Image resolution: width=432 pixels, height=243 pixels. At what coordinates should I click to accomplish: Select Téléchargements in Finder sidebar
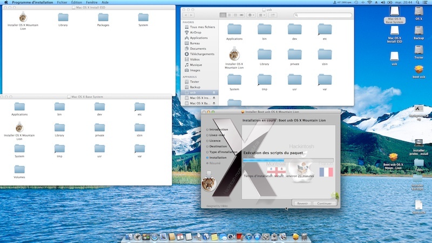202,54
